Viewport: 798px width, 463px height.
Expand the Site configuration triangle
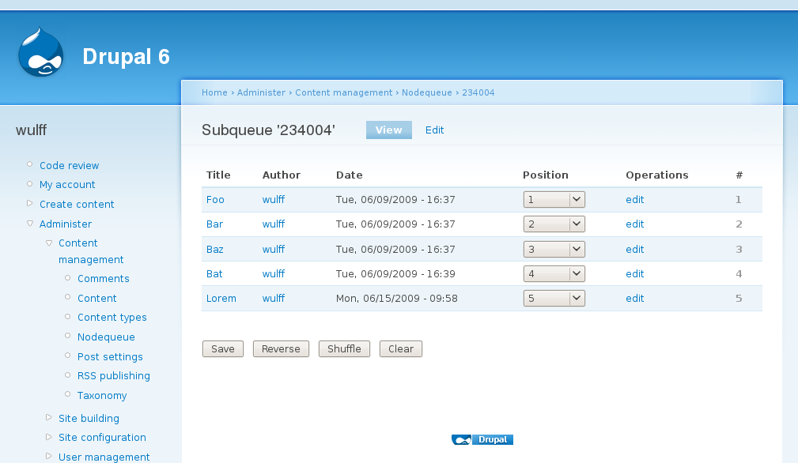(x=49, y=437)
